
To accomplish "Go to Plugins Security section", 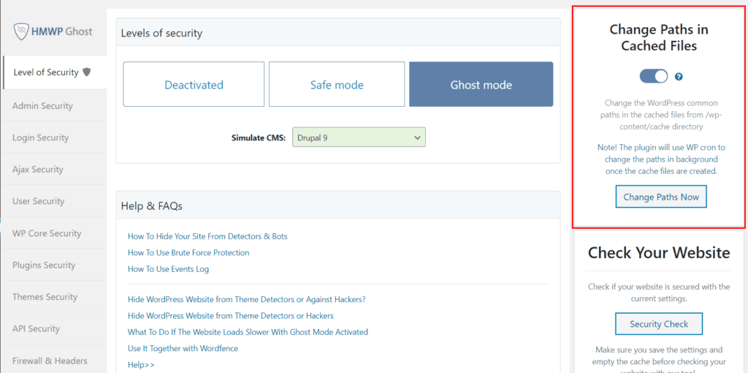I will 54,265.
